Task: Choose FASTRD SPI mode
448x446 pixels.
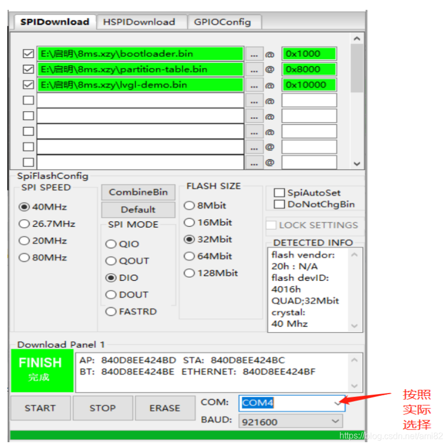Action: coord(131,311)
